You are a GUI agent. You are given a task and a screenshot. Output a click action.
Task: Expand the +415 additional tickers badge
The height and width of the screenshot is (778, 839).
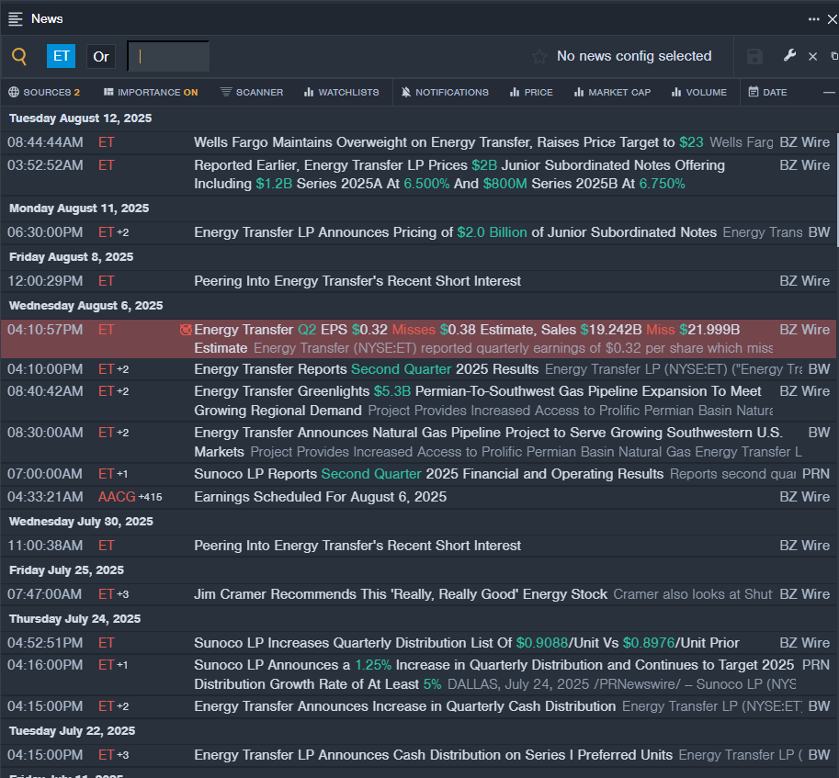(x=151, y=497)
